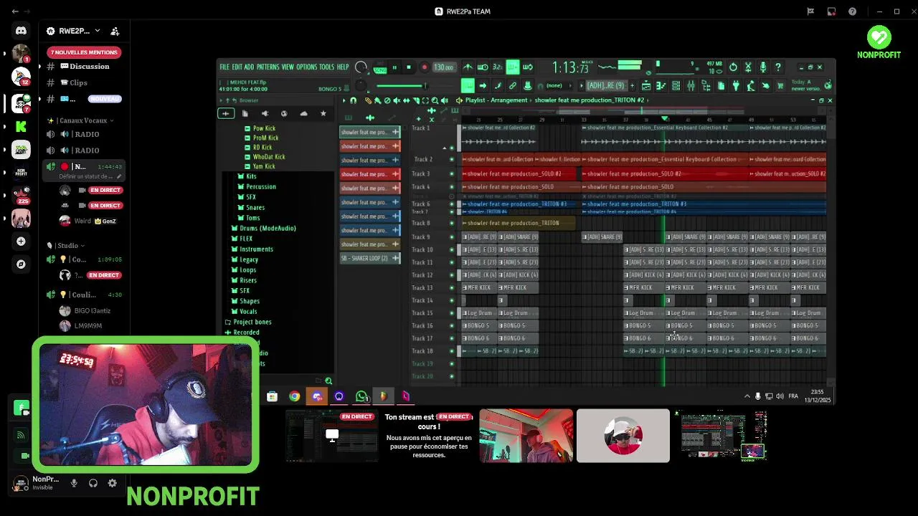The height and width of the screenshot is (516, 918).
Task: Mute Track 10 with its green dot
Action: coord(452,250)
